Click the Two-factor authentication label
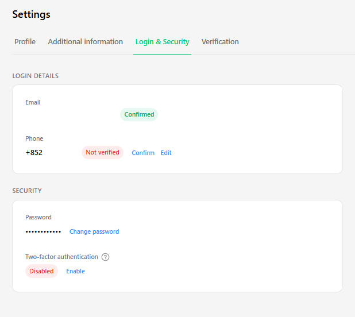Image resolution: width=355 pixels, height=317 pixels. pyautogui.click(x=61, y=257)
